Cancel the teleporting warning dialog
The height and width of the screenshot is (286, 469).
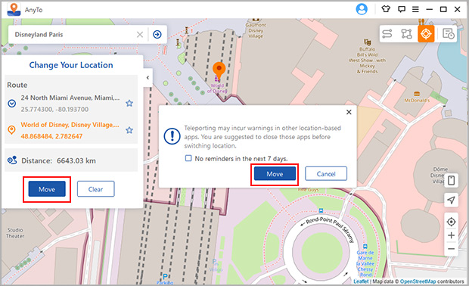[326, 174]
